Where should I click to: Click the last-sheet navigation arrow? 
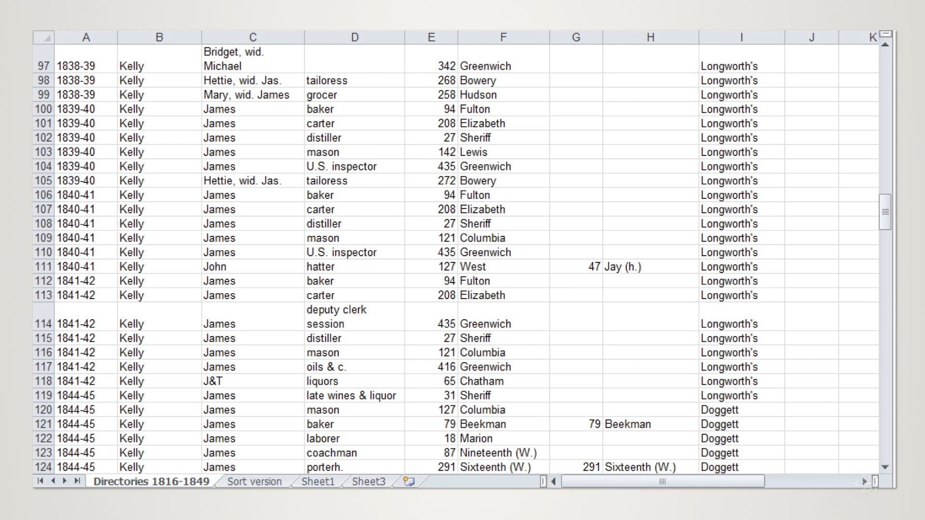coord(77,481)
